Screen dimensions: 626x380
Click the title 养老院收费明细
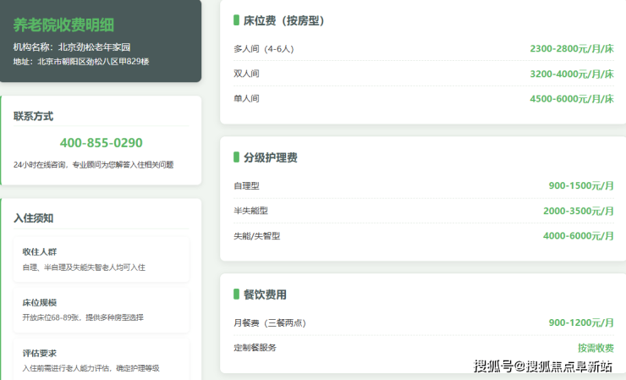click(63, 25)
